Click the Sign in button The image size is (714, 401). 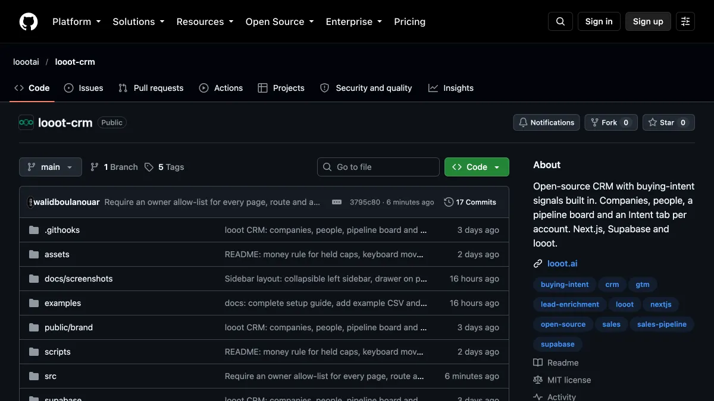click(x=599, y=21)
